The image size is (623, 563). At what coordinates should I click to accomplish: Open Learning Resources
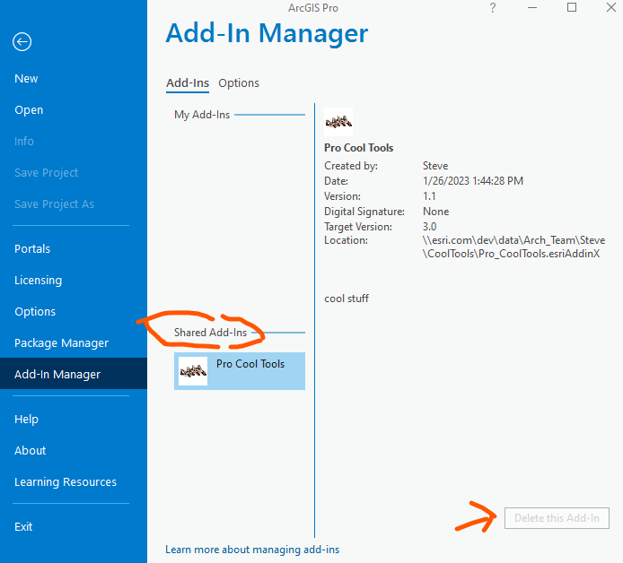tap(66, 481)
